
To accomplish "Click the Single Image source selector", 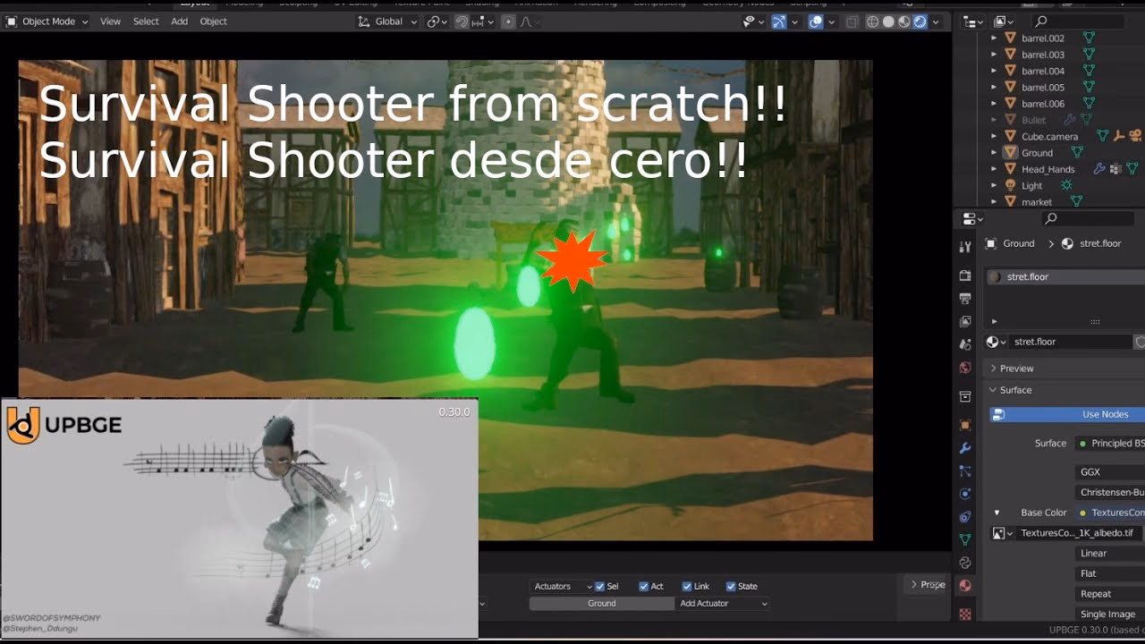I will click(1111, 614).
